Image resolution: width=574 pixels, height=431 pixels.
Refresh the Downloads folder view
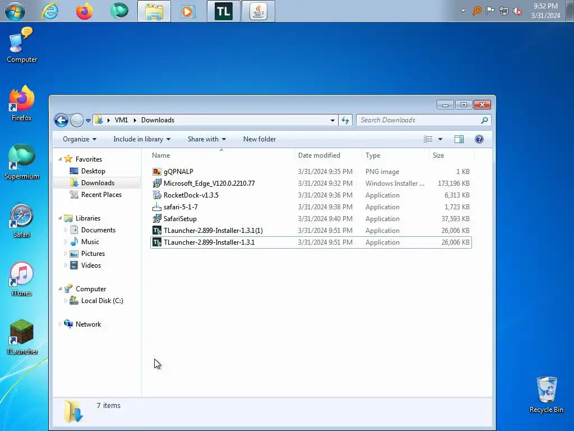345,120
